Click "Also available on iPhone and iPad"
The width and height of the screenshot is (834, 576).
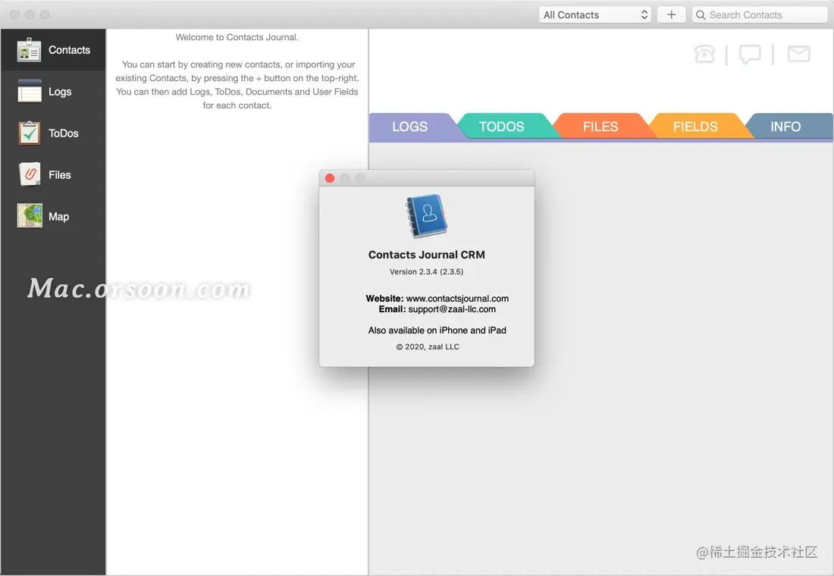[x=437, y=330]
